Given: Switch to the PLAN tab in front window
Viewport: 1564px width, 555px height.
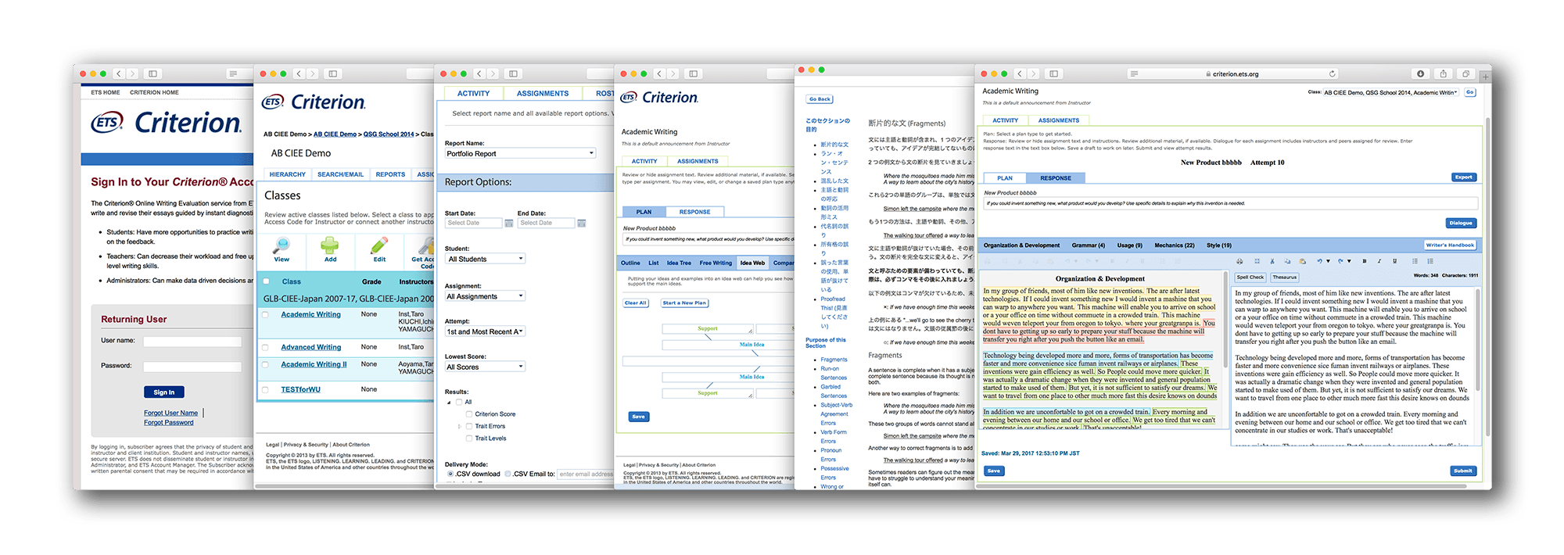Looking at the screenshot, I should 1005,178.
